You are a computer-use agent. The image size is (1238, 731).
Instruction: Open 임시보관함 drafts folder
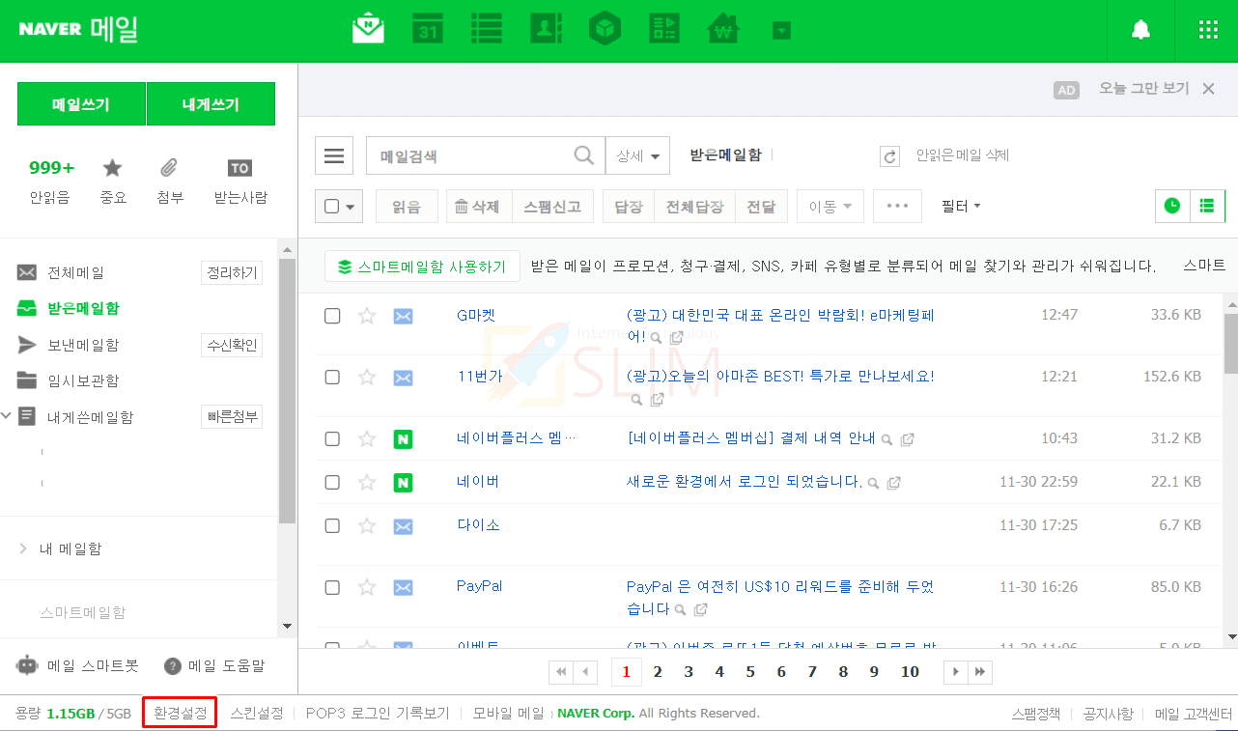[83, 380]
